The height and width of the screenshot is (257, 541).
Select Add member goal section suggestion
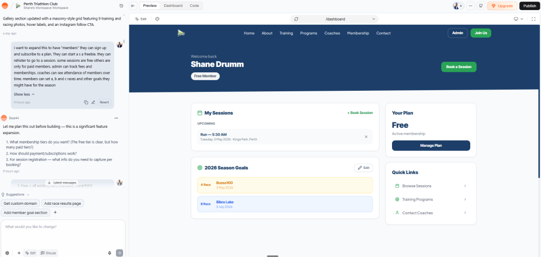[25, 213]
